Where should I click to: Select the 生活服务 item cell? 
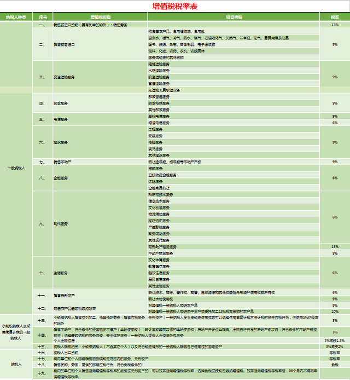[x=100, y=273]
